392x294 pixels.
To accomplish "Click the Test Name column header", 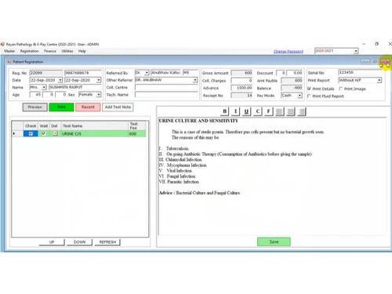I will 94,125.
